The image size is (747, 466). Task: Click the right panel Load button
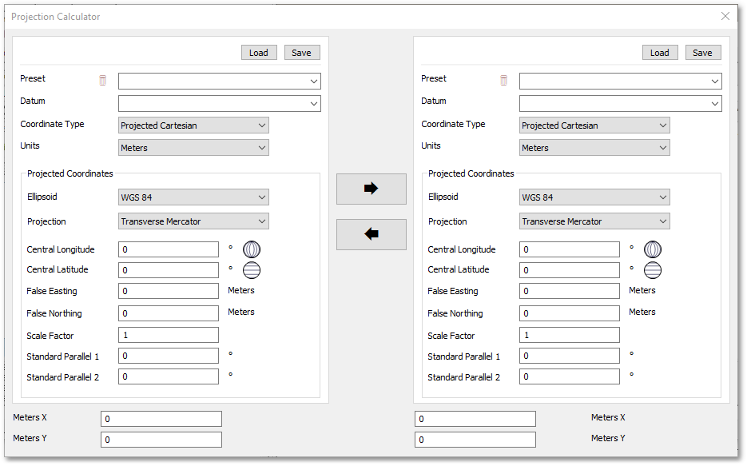click(x=660, y=53)
